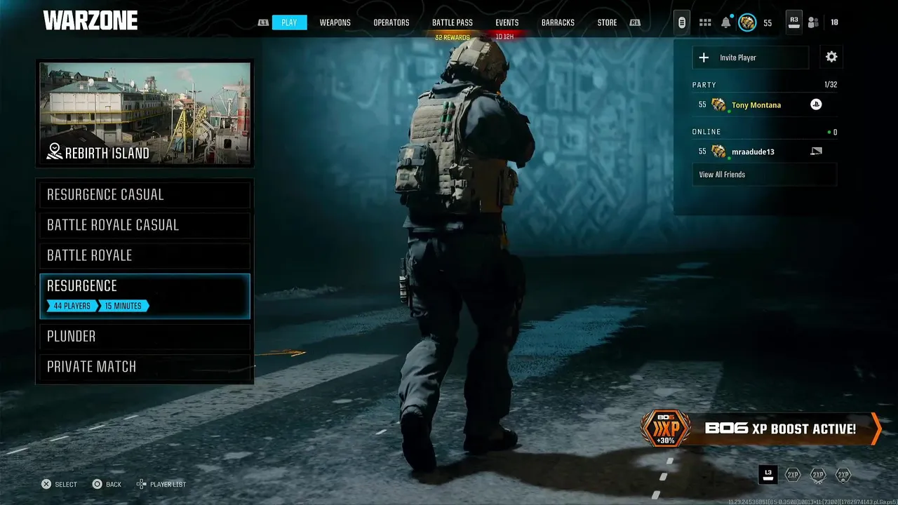Screen dimensions: 898x505
Task: Click the R1 tab-right prompt
Action: 635,22
